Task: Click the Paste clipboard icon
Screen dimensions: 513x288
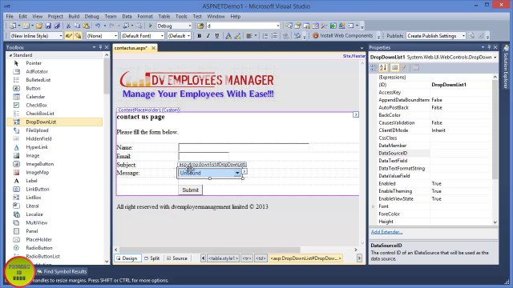Action: [86, 26]
